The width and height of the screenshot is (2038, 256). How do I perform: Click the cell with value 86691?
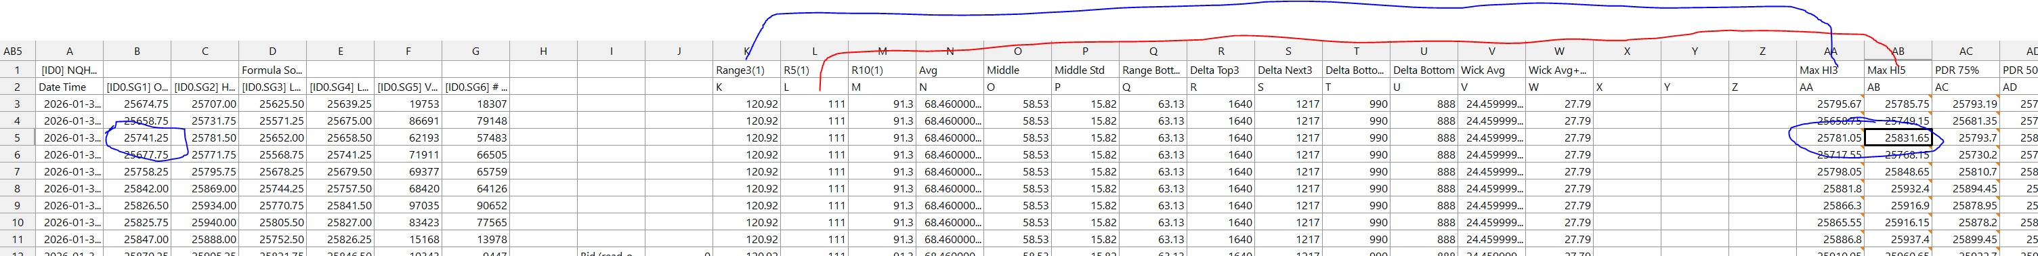pyautogui.click(x=408, y=121)
